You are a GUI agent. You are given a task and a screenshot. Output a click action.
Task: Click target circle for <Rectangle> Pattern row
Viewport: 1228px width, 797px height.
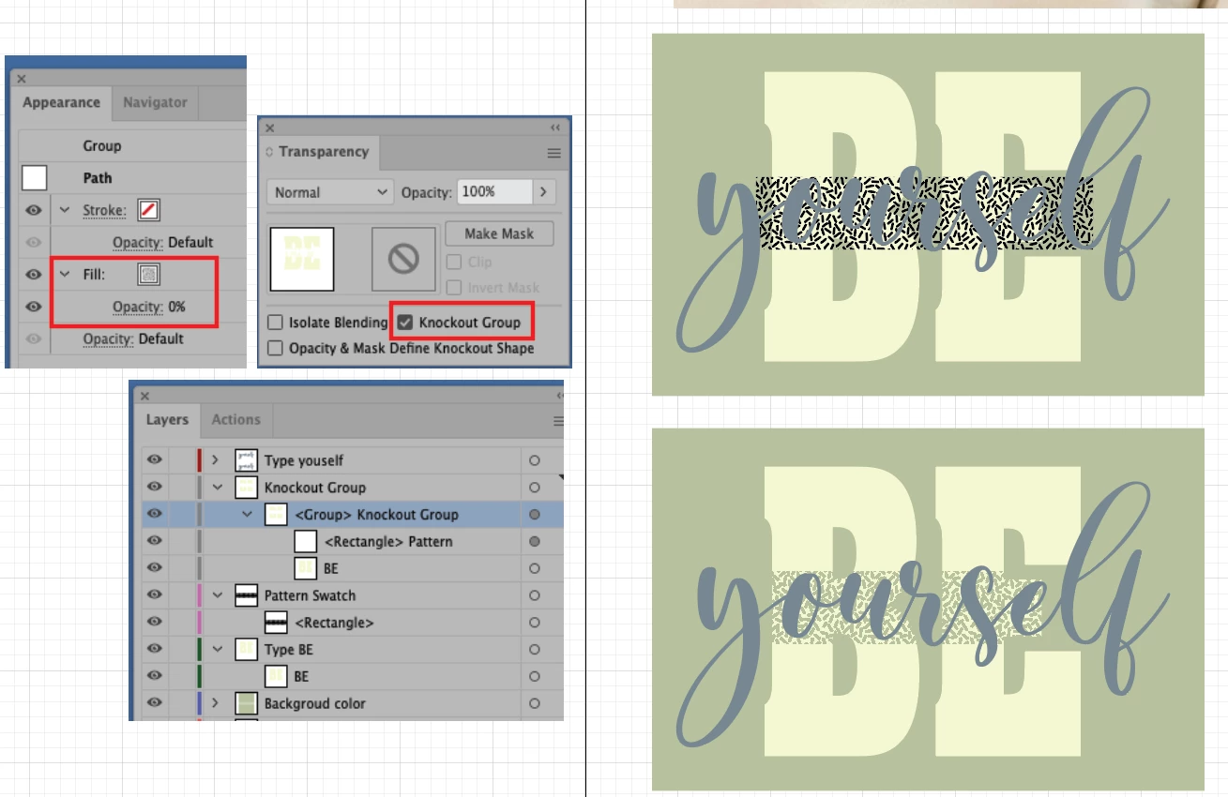point(535,541)
